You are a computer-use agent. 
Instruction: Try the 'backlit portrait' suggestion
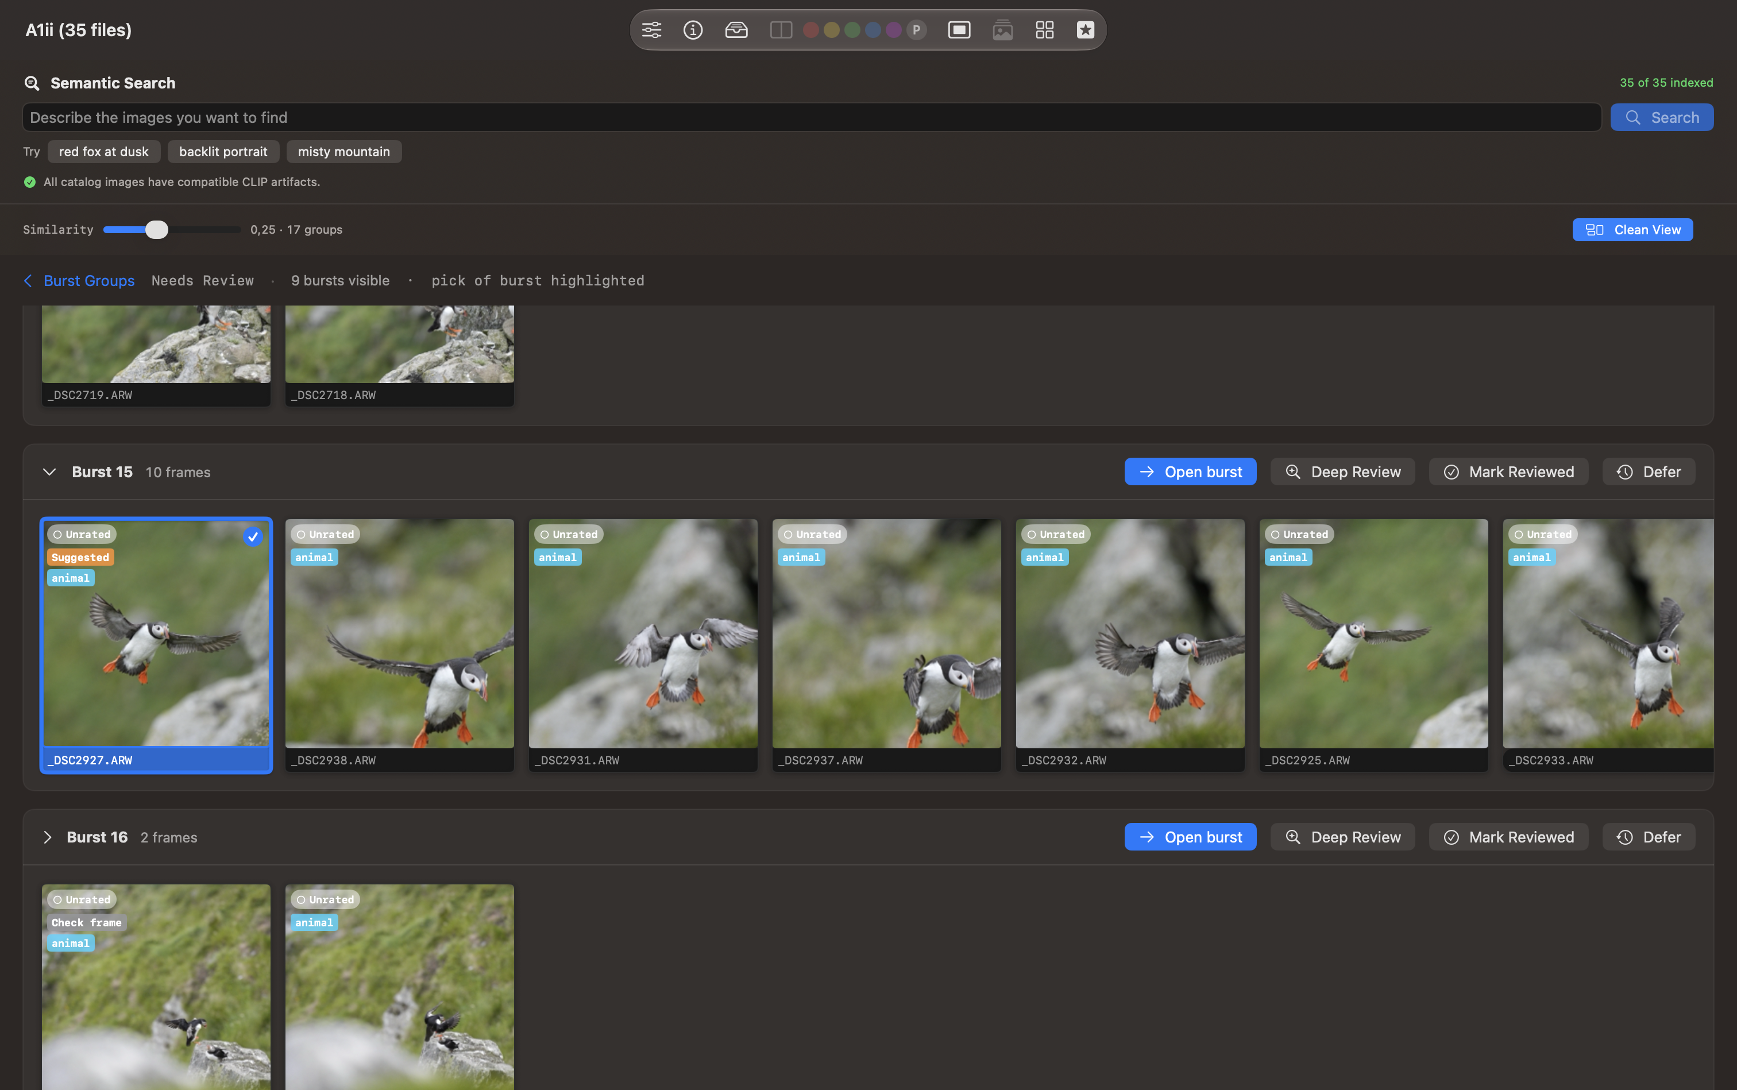point(223,152)
